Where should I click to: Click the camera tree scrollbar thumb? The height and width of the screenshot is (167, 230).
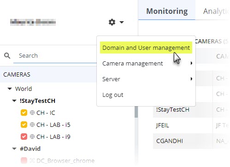tap(136, 112)
